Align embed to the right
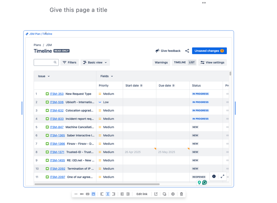This screenshot has height=203, width=277. [114, 194]
